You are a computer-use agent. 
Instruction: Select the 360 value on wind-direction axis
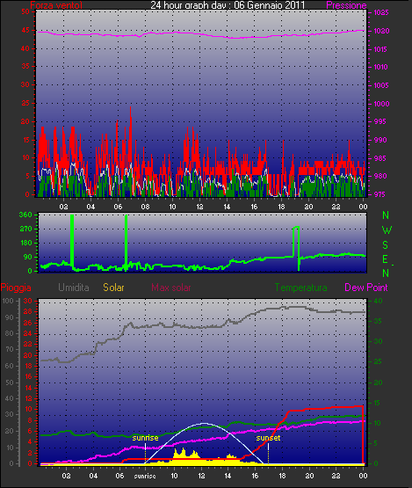coord(25,215)
